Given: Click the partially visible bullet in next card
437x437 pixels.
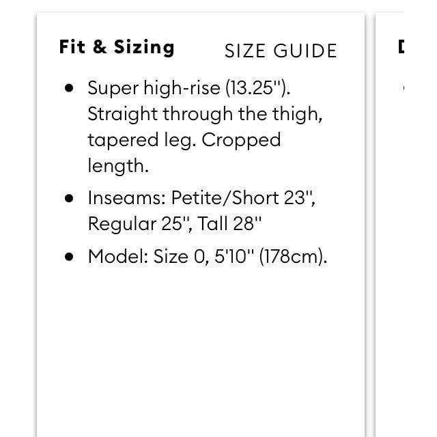Looking at the screenshot, I should pyautogui.click(x=404, y=88).
